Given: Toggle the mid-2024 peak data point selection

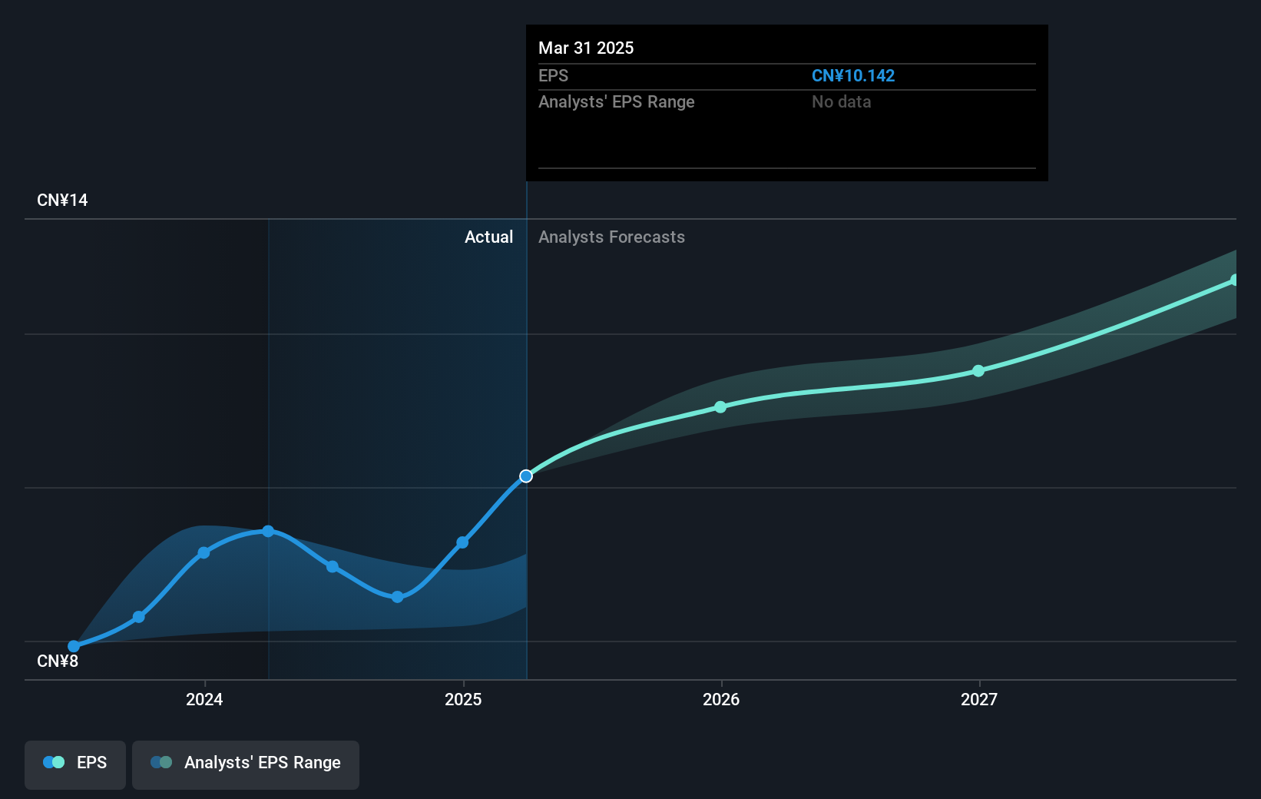Looking at the screenshot, I should 267,531.
